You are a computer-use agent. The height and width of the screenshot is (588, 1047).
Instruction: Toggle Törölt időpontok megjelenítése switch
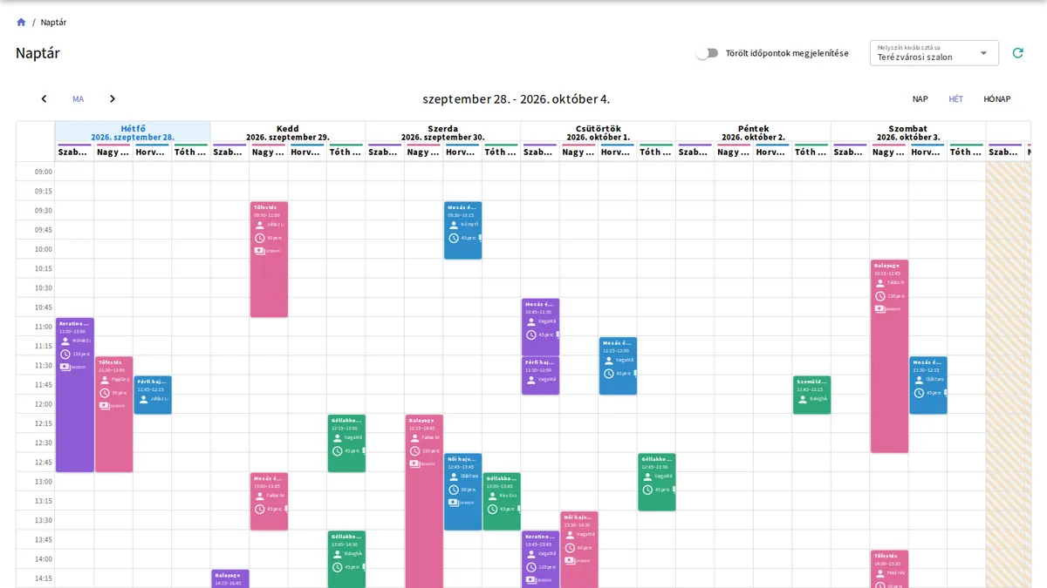pyautogui.click(x=707, y=53)
